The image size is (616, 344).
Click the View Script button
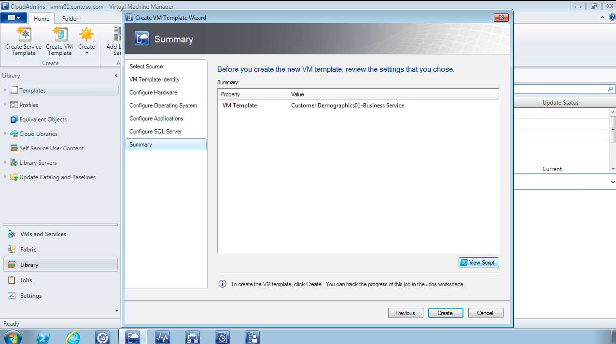coord(478,263)
